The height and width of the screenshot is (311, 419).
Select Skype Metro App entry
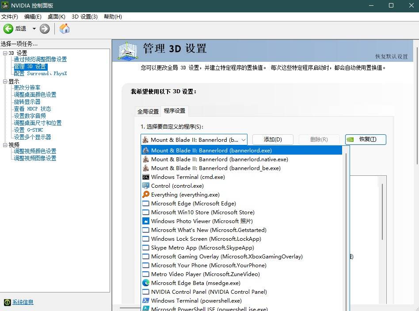(242, 247)
